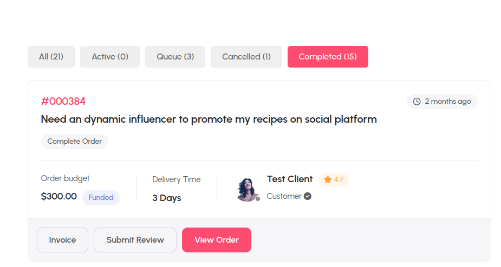Image resolution: width=501 pixels, height=267 pixels.
Task: Open the Queue (3) tab
Action: click(175, 57)
